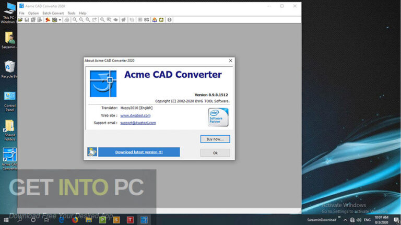This screenshot has height=225, width=401.
Task: Click the support@dwgtool.com email link
Action: tap(138, 123)
